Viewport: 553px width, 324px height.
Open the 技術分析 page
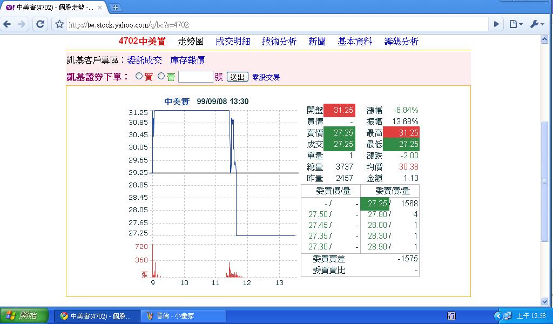[279, 42]
